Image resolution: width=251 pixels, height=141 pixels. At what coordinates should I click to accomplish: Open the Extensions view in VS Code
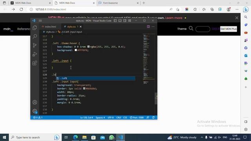[35, 63]
